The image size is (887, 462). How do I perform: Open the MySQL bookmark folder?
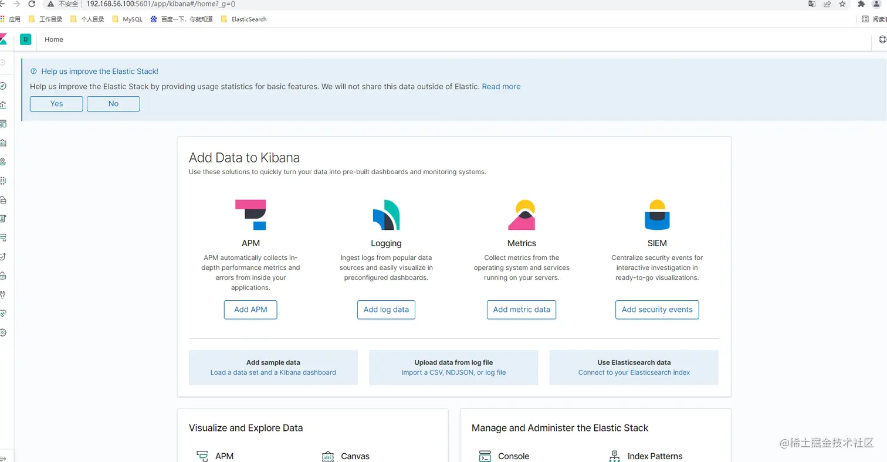point(127,19)
